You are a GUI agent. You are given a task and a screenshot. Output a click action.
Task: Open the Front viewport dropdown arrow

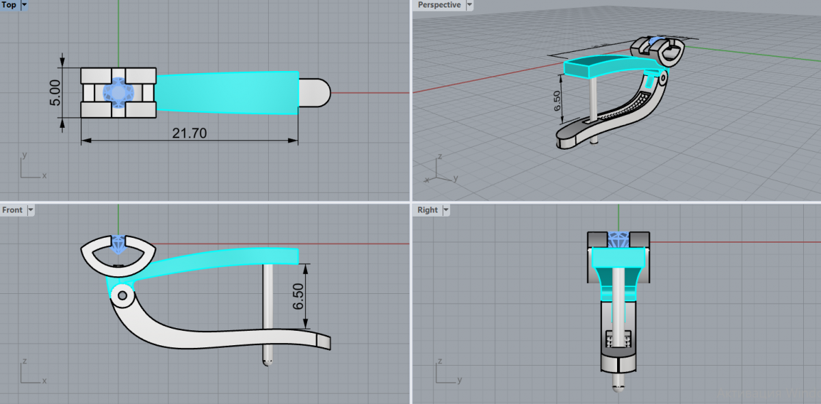coord(30,210)
